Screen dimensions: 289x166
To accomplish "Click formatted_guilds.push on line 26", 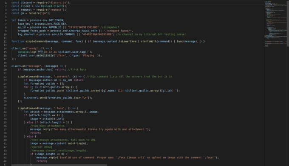I will (x=46, y=91).
